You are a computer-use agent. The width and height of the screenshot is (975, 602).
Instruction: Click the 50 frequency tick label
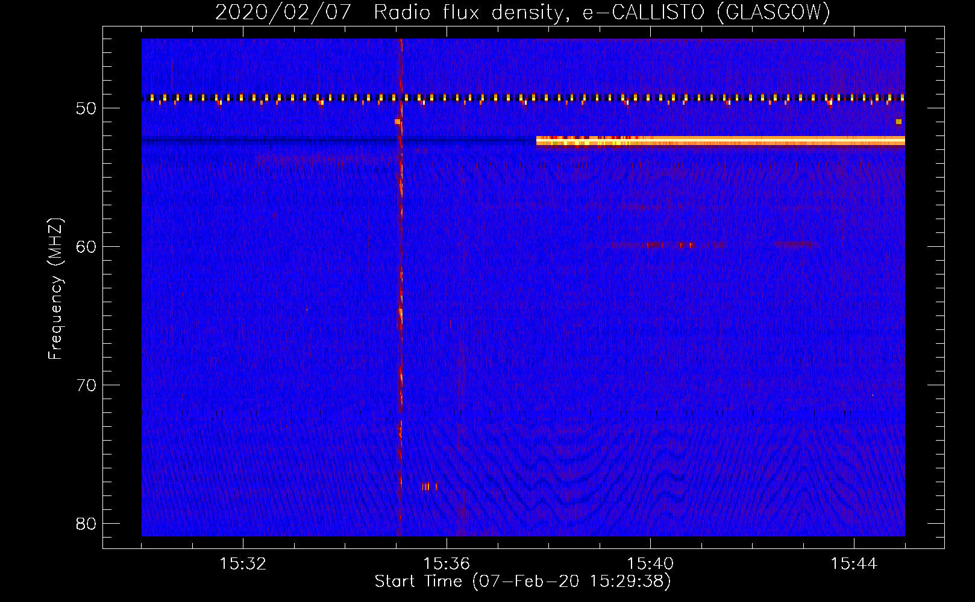click(x=86, y=108)
